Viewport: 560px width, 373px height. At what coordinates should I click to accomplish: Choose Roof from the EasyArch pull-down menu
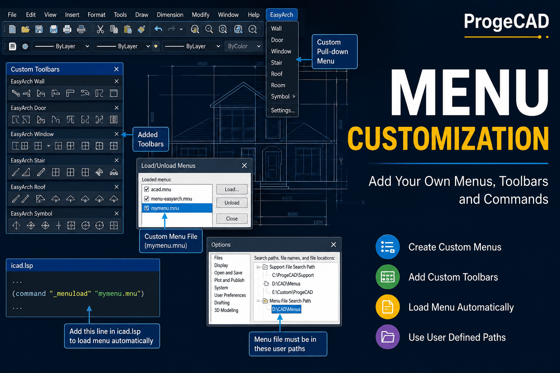tap(277, 74)
